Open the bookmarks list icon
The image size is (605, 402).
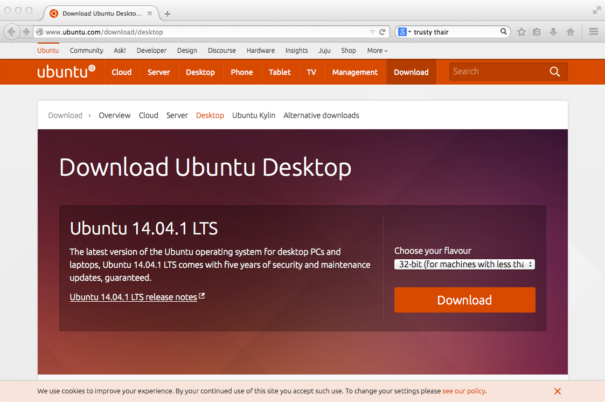coord(537,32)
